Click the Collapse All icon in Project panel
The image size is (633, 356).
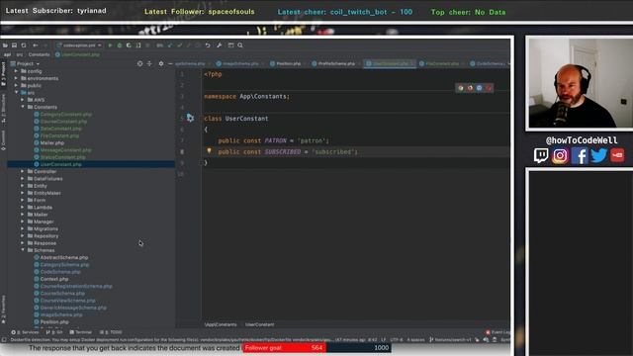tap(149, 63)
